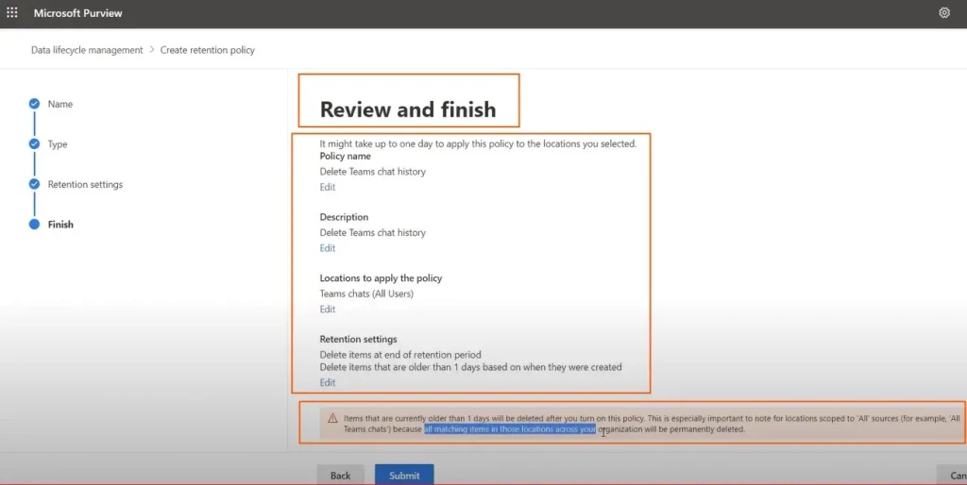Image resolution: width=967 pixels, height=485 pixels.
Task: Select the Name step label
Action: pyautogui.click(x=60, y=104)
